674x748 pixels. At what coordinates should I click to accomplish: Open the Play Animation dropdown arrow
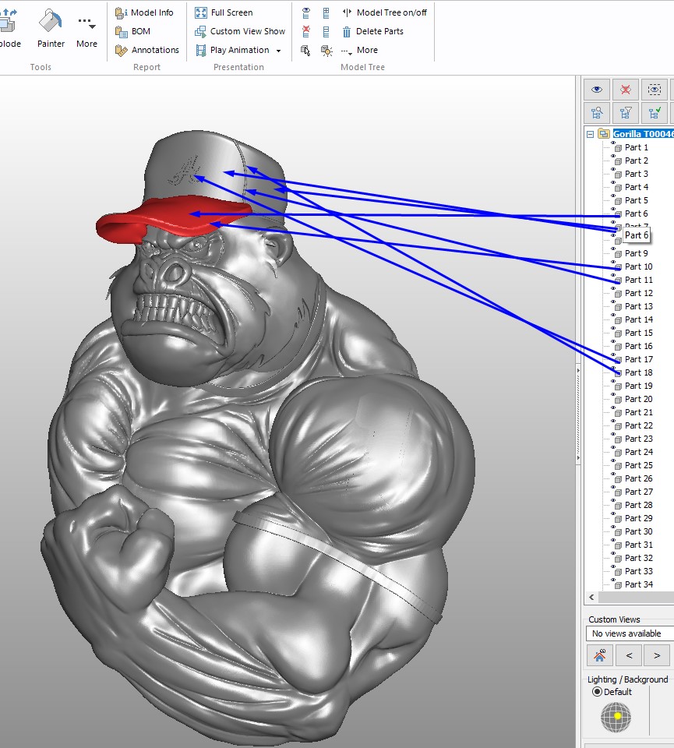coord(278,51)
